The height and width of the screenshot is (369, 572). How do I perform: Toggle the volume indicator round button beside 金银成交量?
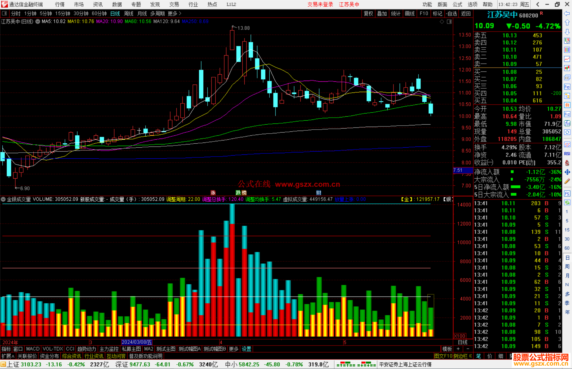tap(3, 199)
